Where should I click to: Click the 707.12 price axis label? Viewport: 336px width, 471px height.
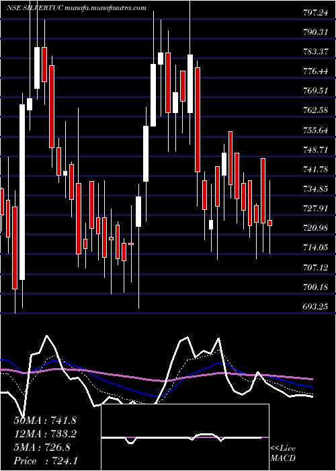[316, 268]
